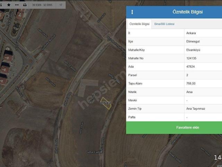Click the Ada value 47824
The image size is (222, 167).
[190, 67]
